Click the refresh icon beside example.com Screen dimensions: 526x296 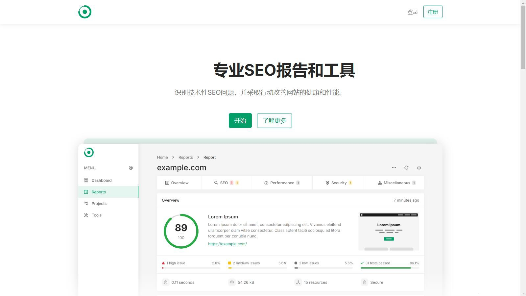coord(406,168)
